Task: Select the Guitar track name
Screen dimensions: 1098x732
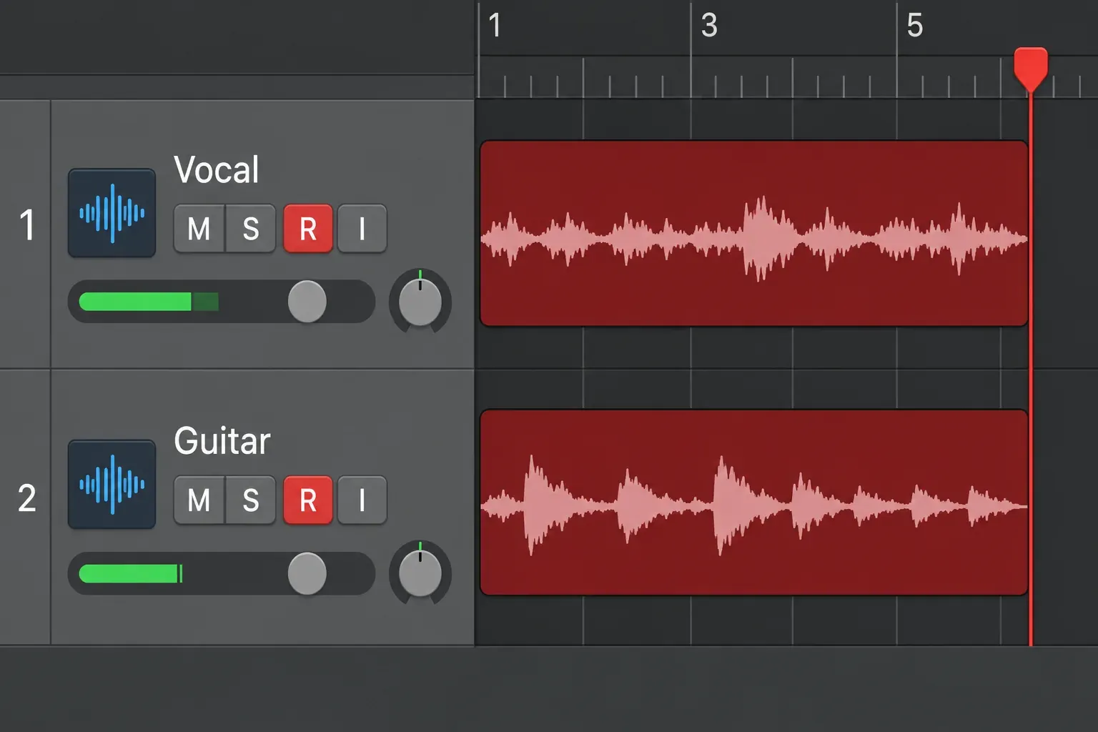Action: coord(222,441)
